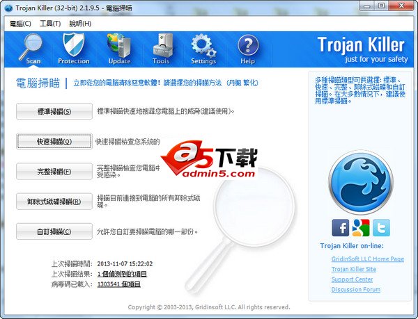
Task: Click the 電腦掃瞄 page heading
Action: (38, 83)
